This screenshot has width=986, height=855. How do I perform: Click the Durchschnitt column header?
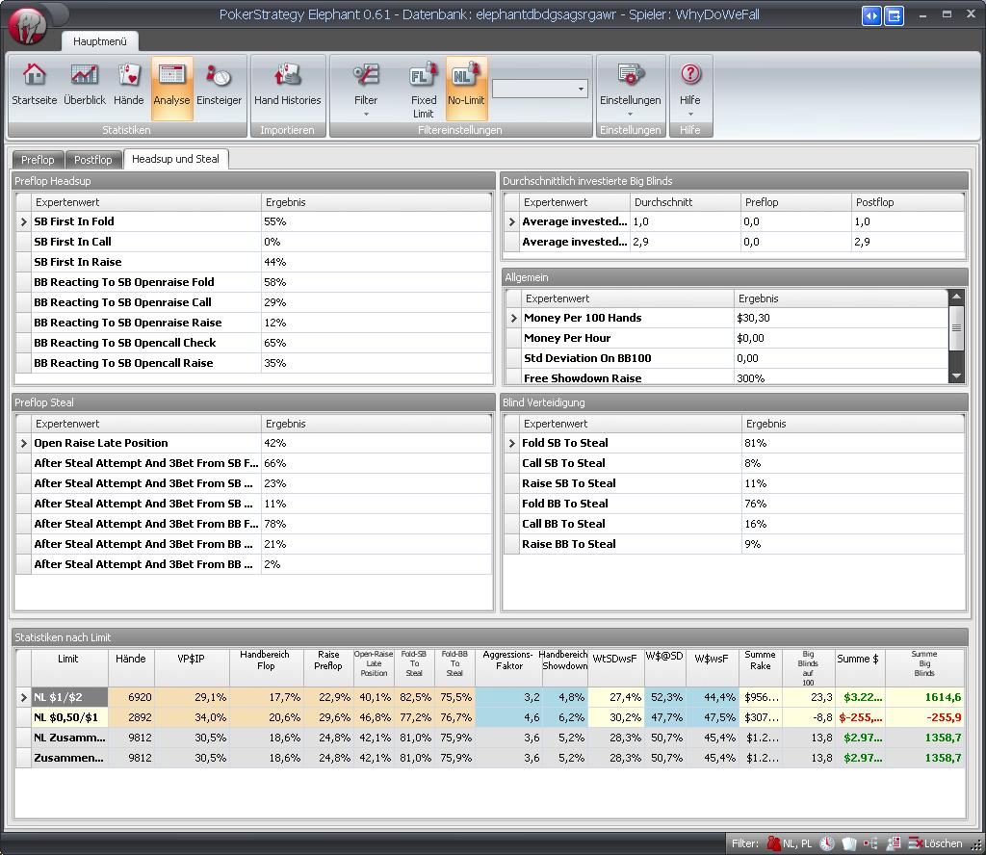pyautogui.click(x=685, y=202)
